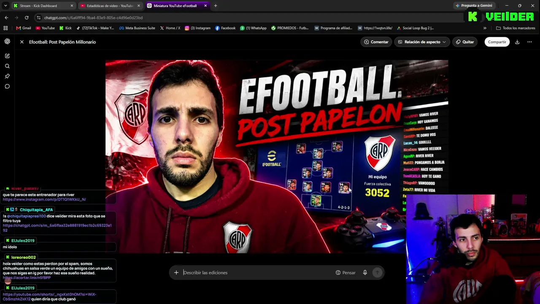Open the PROMIEDOS bookmark
This screenshot has width=540, height=304.
click(x=290, y=28)
